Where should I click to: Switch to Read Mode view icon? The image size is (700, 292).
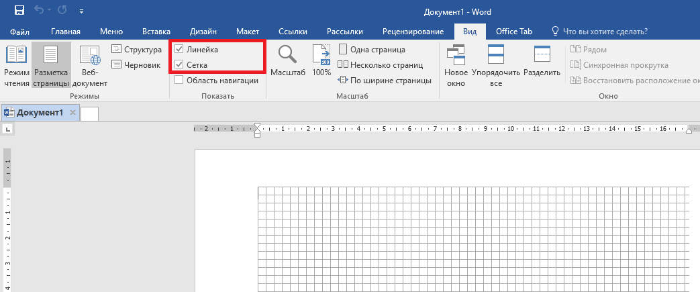click(x=16, y=66)
